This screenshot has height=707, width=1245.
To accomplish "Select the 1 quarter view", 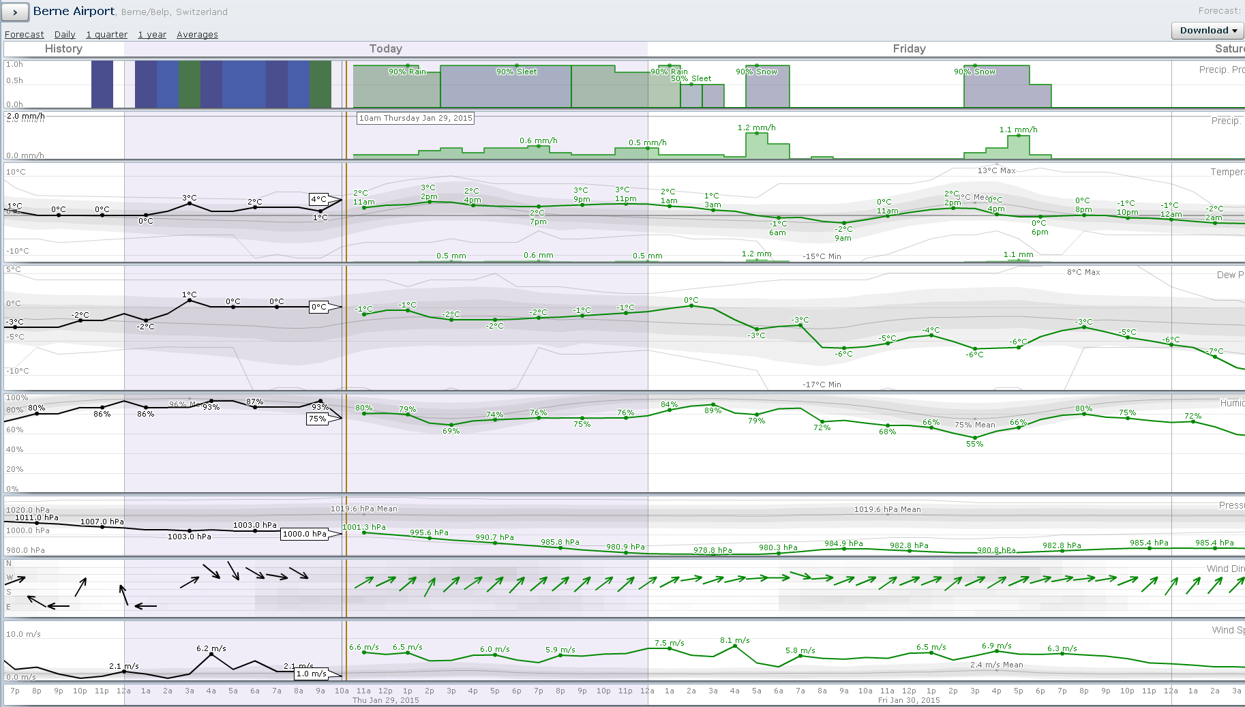I will click(106, 35).
